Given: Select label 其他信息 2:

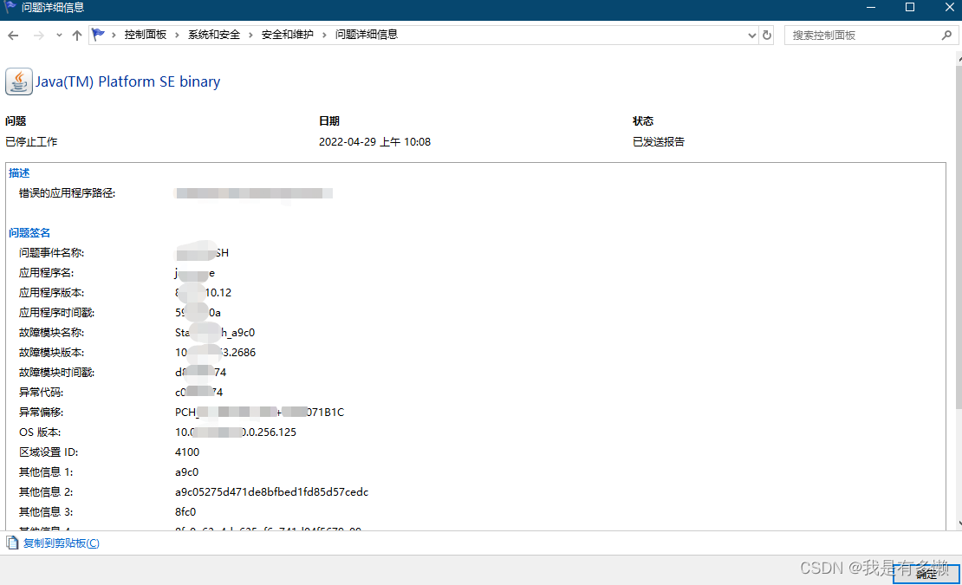Looking at the screenshot, I should click(x=46, y=491).
